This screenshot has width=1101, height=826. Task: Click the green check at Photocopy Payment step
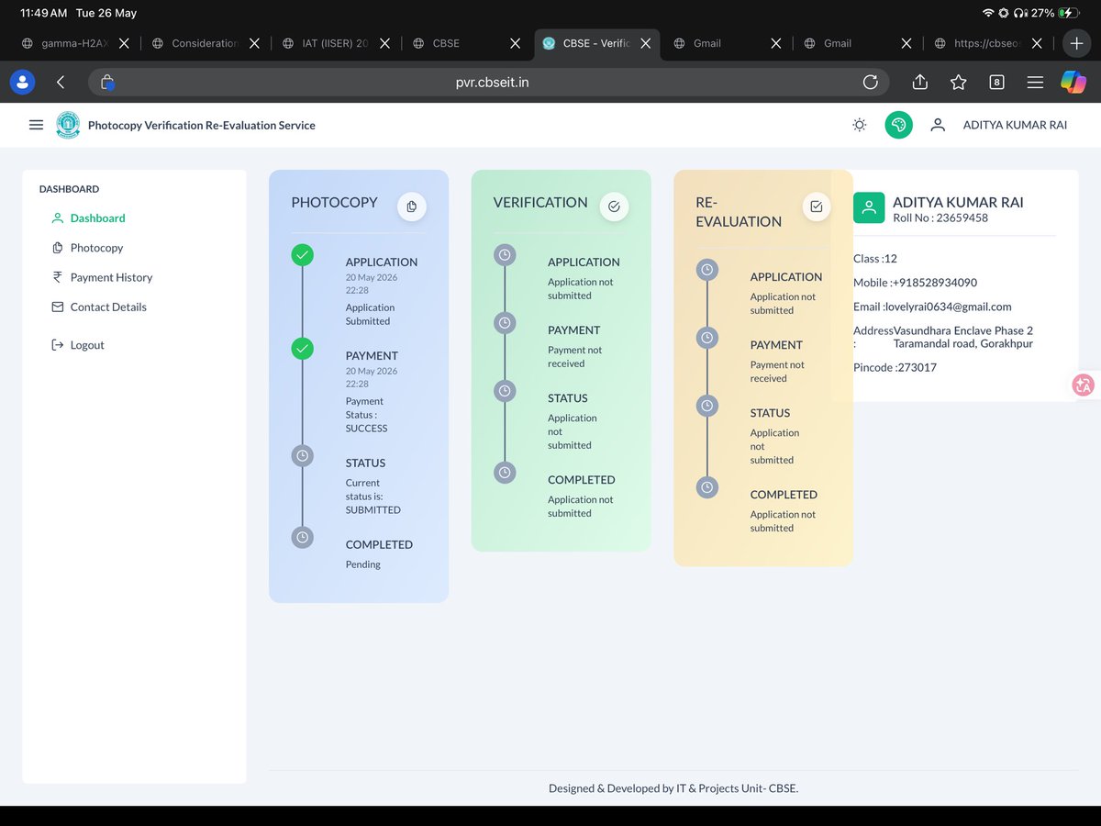pyautogui.click(x=302, y=349)
